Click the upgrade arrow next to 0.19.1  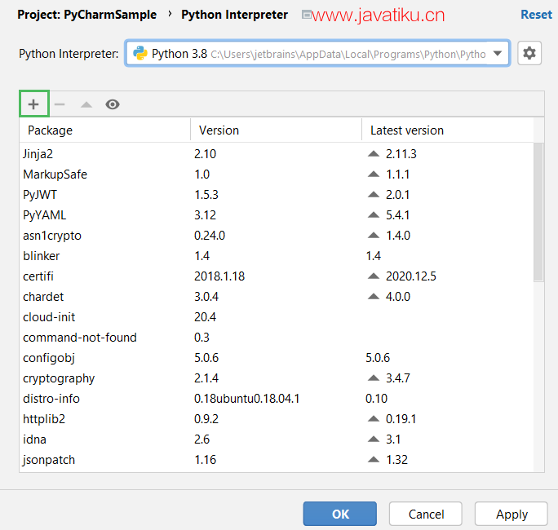374,418
